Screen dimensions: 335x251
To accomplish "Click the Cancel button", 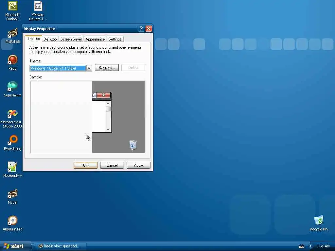I will [x=112, y=165].
